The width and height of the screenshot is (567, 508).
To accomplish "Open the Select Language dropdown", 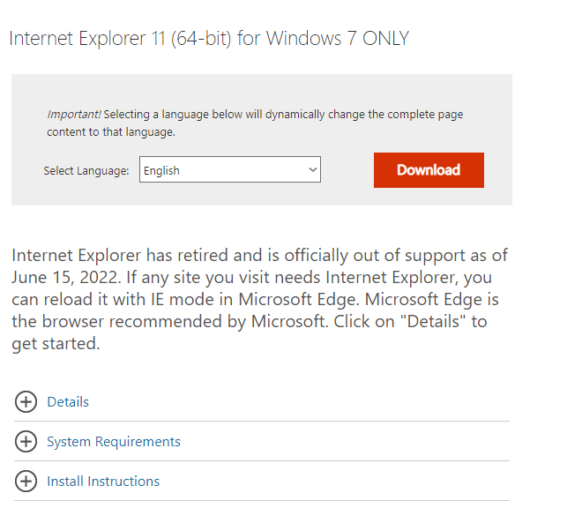I will (x=229, y=170).
